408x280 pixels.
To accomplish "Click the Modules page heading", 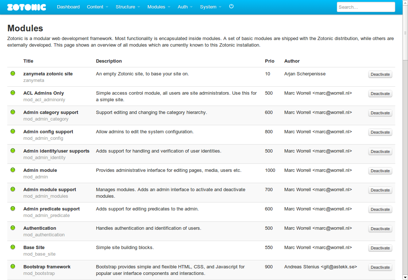I will [x=25, y=28].
